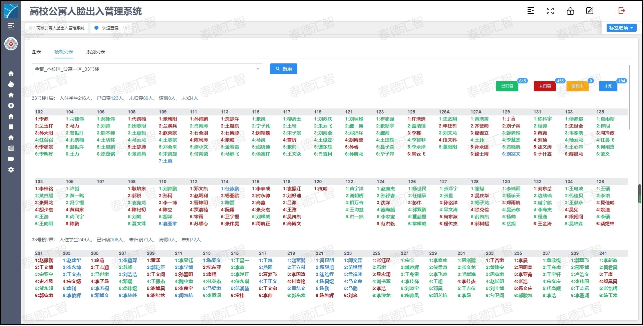Screen dimensions: 643x326
Task: Click the edit pencil icon in header
Action: pos(590,11)
